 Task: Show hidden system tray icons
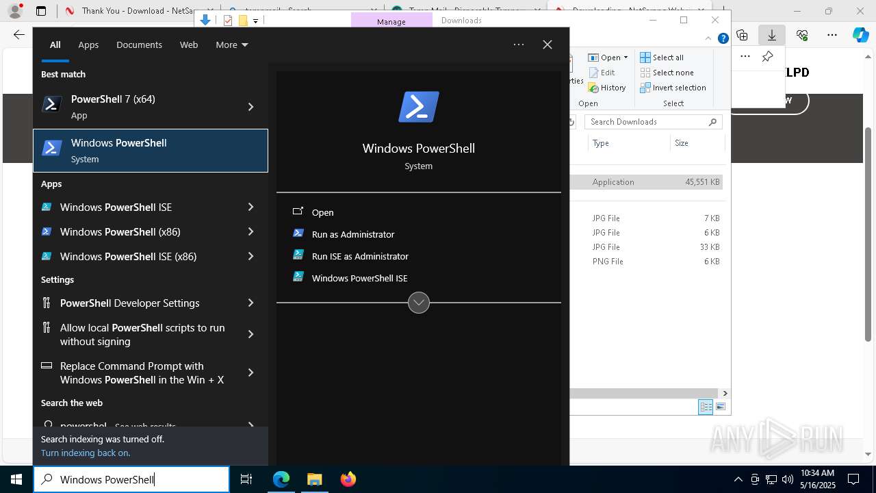tap(738, 479)
